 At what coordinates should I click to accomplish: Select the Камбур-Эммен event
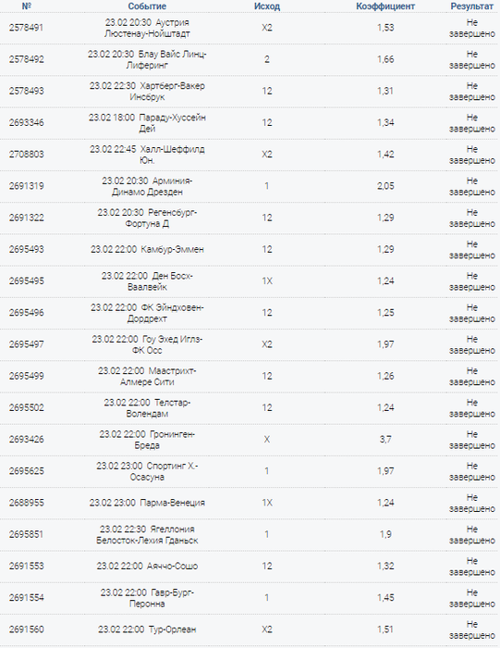147,249
